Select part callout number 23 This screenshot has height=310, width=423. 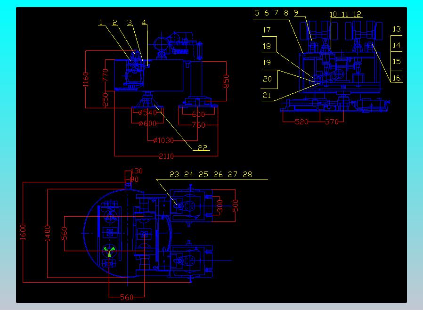[x=174, y=174]
